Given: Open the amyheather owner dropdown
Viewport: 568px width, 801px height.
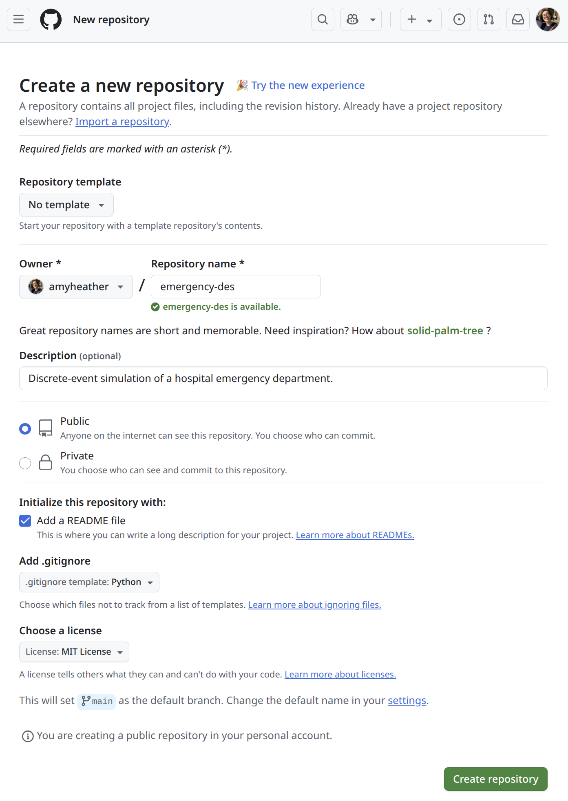Looking at the screenshot, I should pos(76,287).
